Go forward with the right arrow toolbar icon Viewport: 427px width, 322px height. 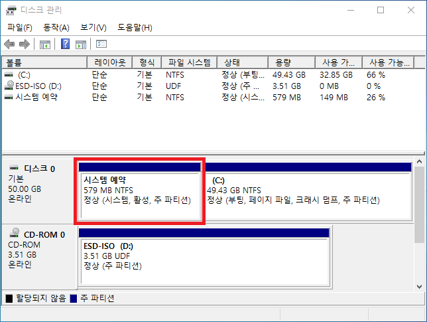pyautogui.click(x=25, y=44)
